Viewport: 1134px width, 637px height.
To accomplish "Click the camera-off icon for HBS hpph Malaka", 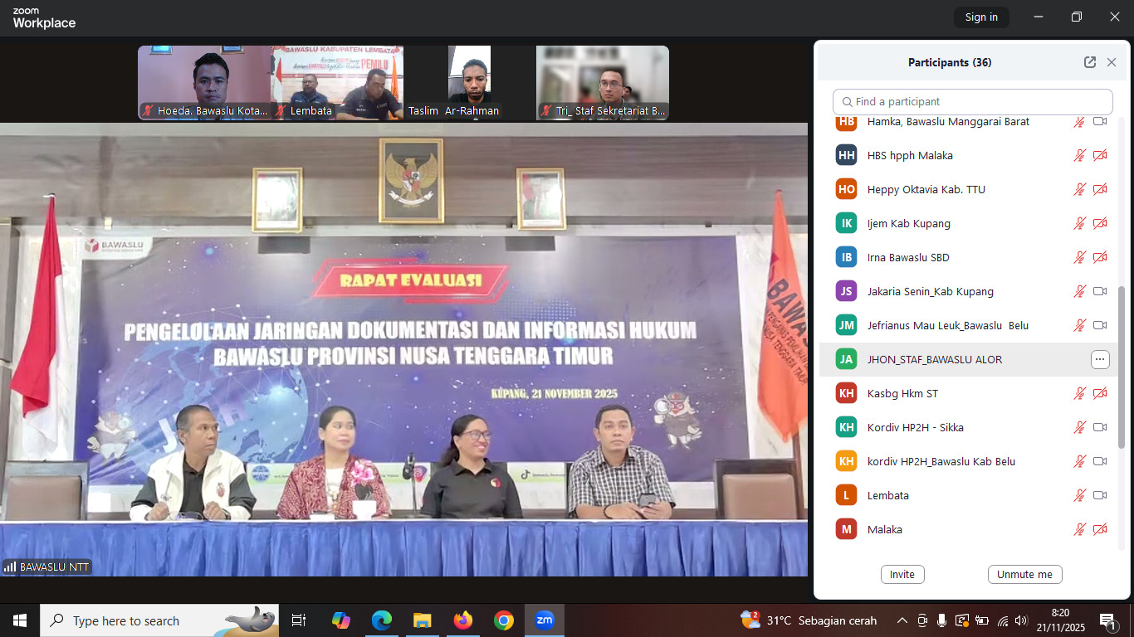I will pos(1100,155).
